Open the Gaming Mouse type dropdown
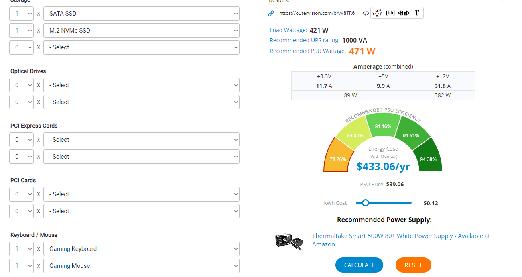 pos(141,266)
